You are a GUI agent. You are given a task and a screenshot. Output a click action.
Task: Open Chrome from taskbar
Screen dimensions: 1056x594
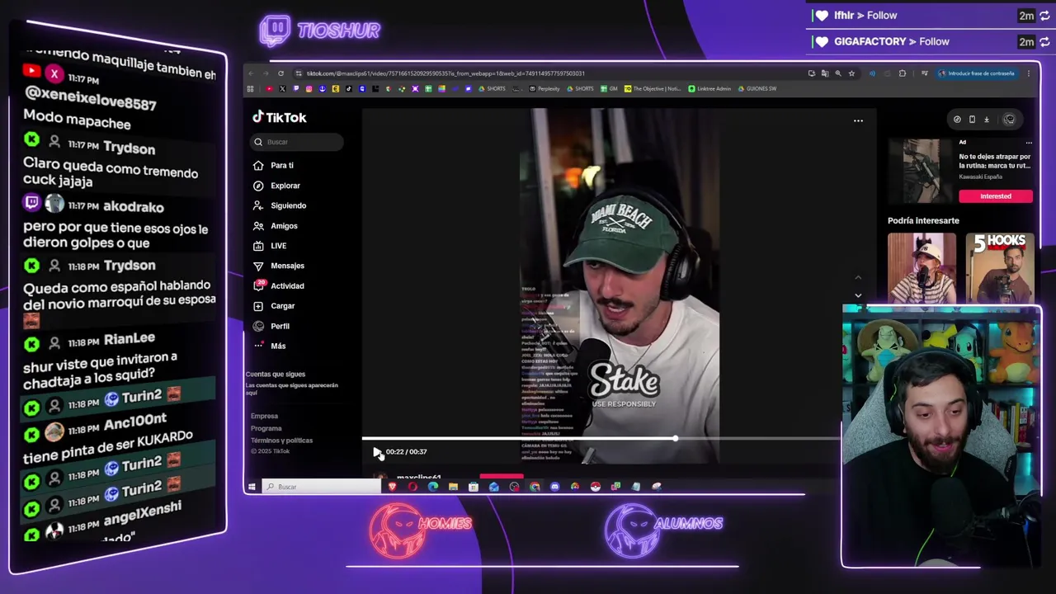tap(535, 487)
